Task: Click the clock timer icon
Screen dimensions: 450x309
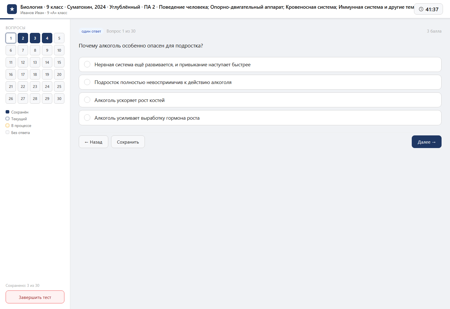Action: coord(421,9)
